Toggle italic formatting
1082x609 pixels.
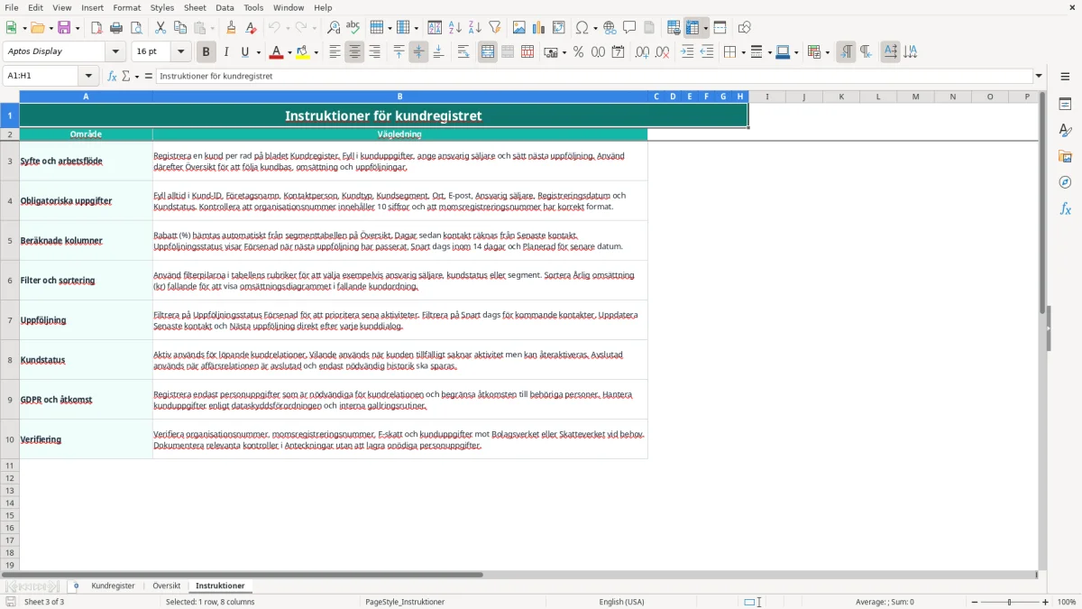pyautogui.click(x=226, y=52)
